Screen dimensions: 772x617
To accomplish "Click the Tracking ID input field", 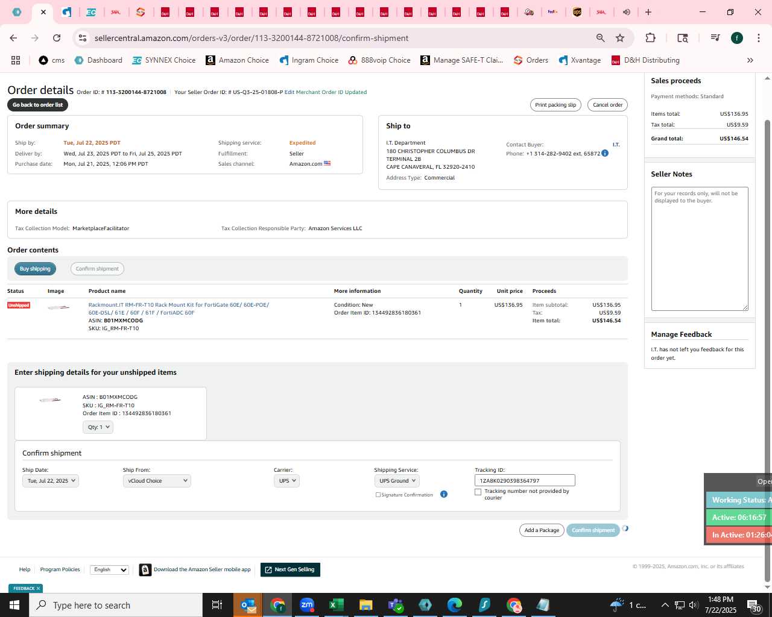I will [x=525, y=481].
